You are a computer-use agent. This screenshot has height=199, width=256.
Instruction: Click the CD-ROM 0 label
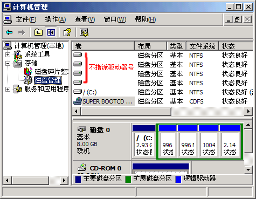[x=106, y=168]
